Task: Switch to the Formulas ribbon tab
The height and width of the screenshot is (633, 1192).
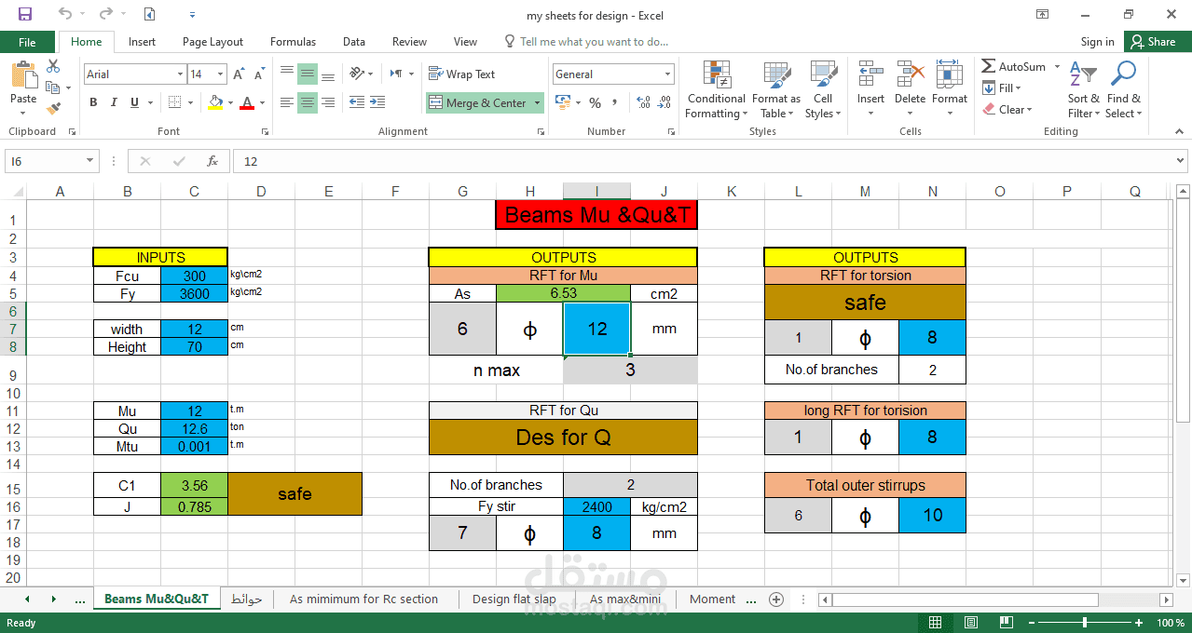Action: 293,41
